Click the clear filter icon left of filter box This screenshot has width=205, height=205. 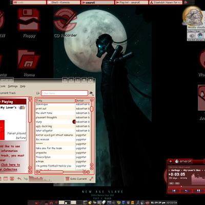tap(38, 93)
